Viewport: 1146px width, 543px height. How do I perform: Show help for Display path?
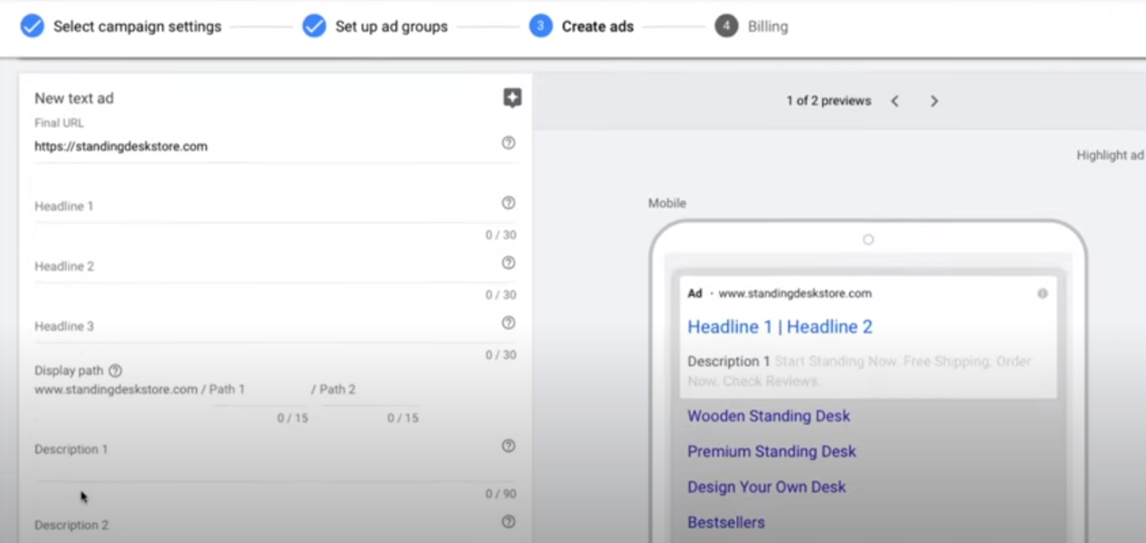(115, 371)
